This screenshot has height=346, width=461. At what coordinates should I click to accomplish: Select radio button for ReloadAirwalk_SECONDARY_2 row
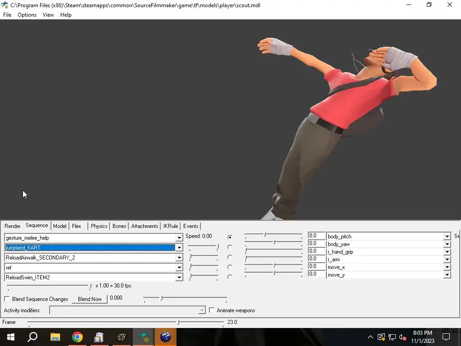pos(230,257)
